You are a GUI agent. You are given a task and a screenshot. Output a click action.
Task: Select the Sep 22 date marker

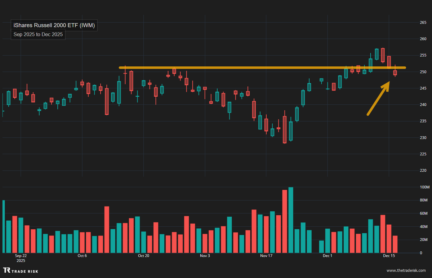(x=21, y=256)
